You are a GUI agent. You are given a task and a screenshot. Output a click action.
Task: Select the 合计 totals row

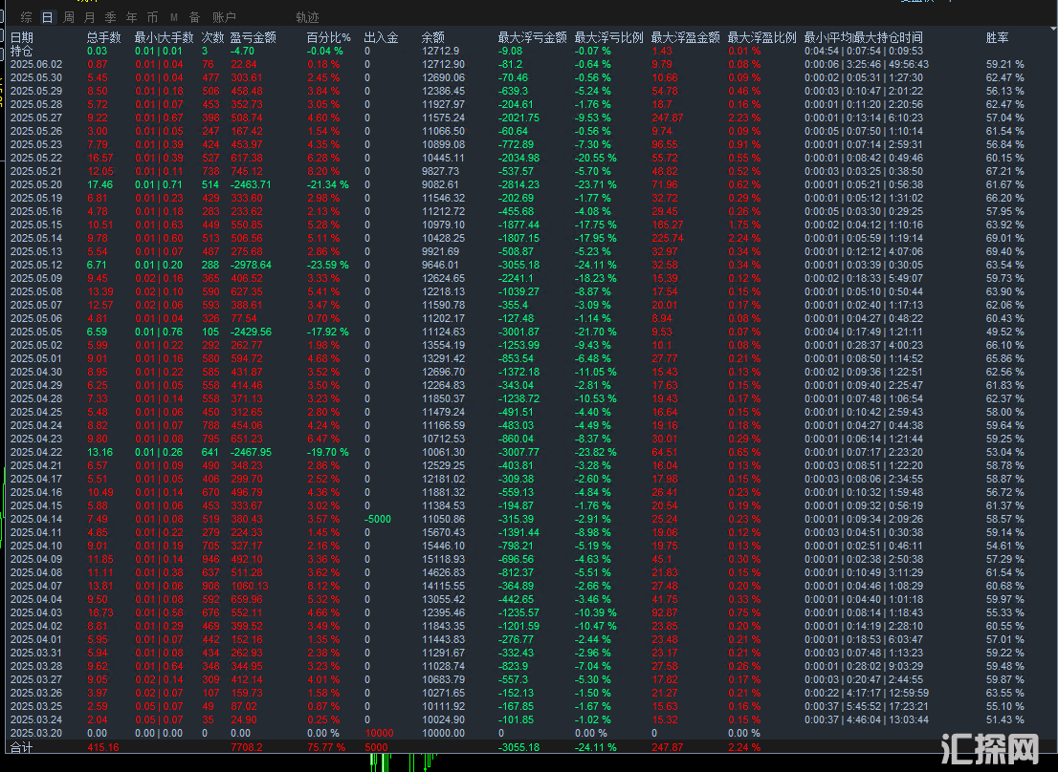tap(530, 747)
